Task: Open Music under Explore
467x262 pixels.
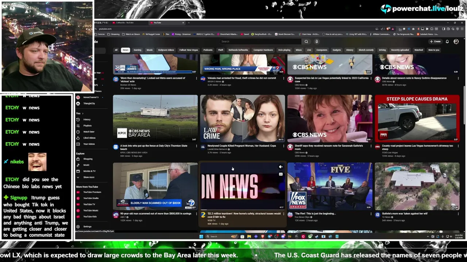Action: [86, 165]
